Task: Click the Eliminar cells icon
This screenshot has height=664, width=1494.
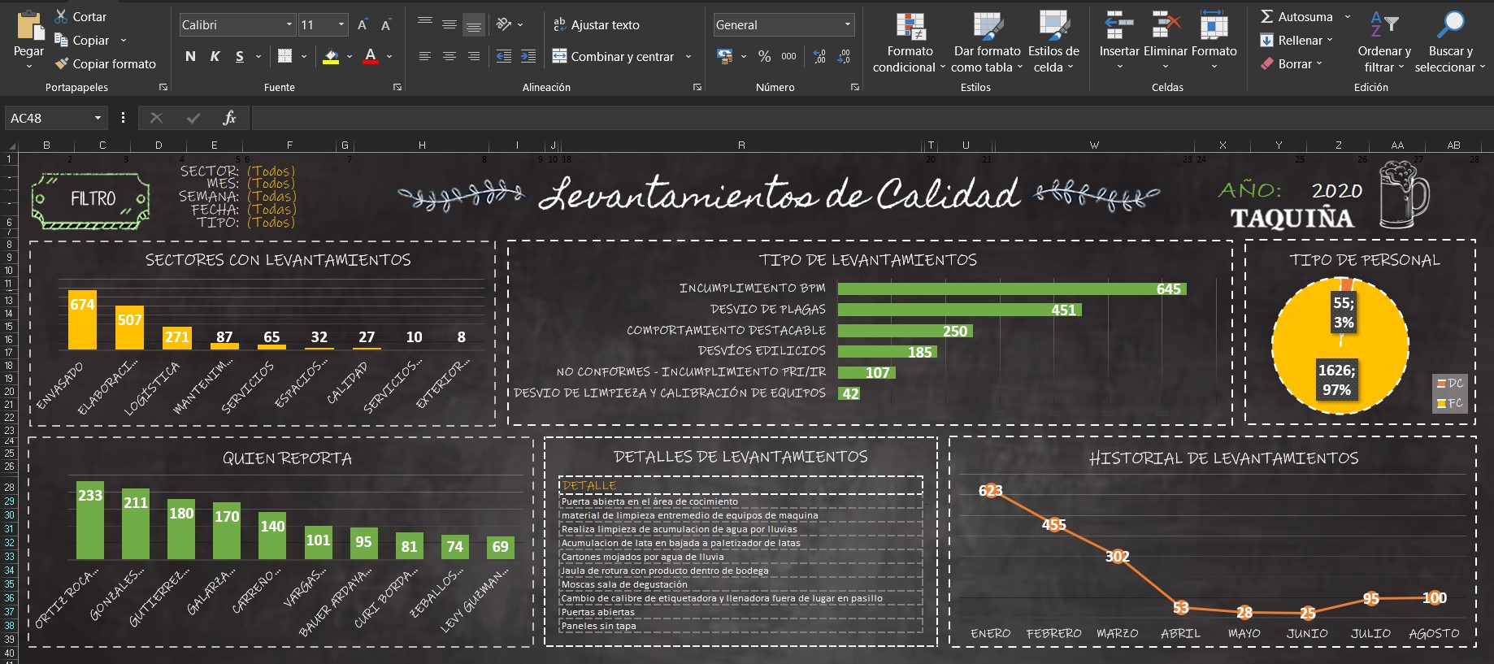Action: click(x=1166, y=26)
